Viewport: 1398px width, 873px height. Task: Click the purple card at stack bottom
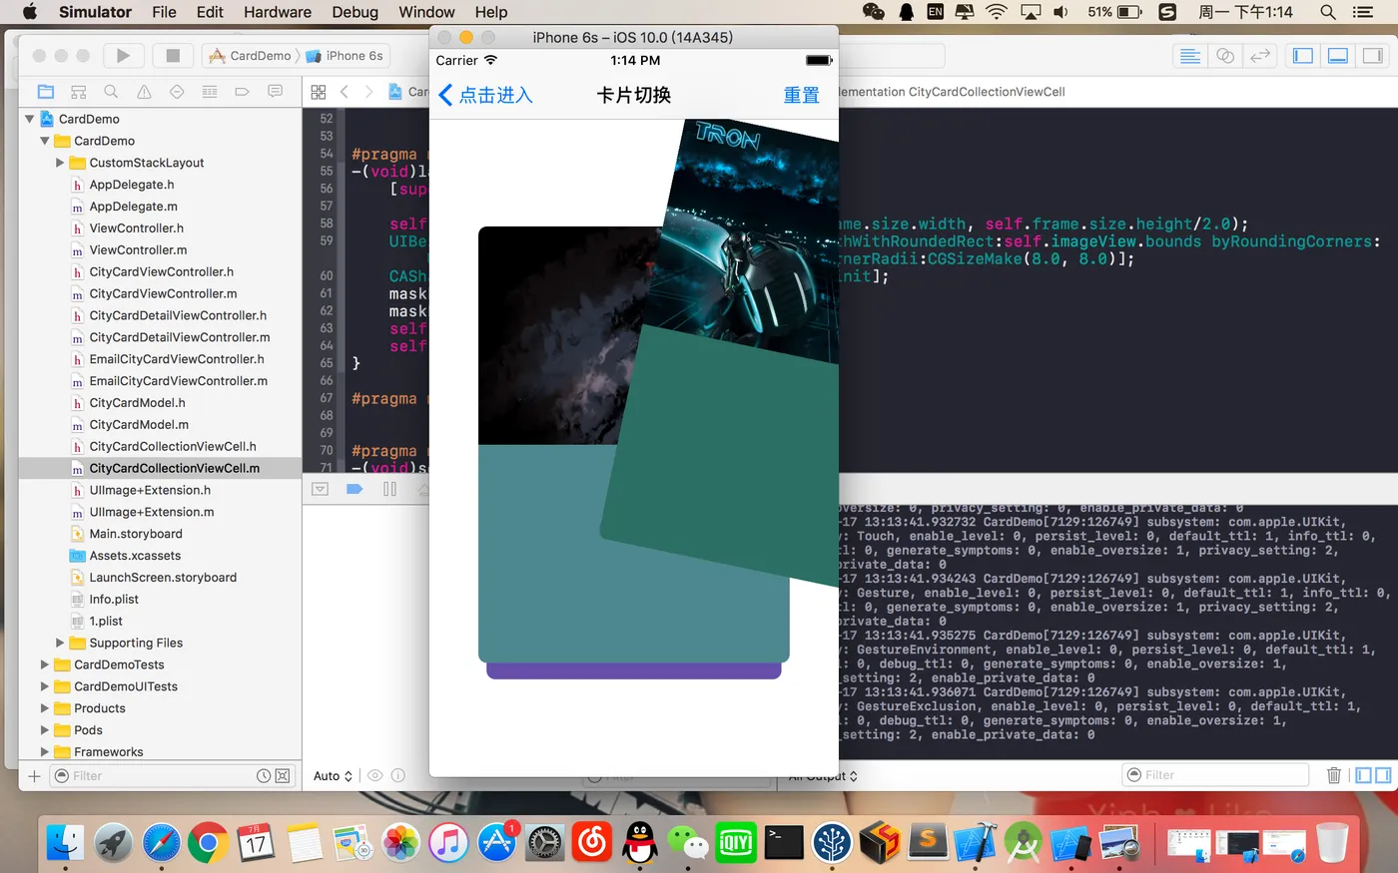[633, 671]
